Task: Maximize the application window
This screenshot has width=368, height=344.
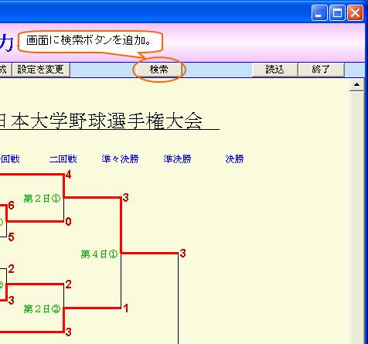Action: pos(338,12)
